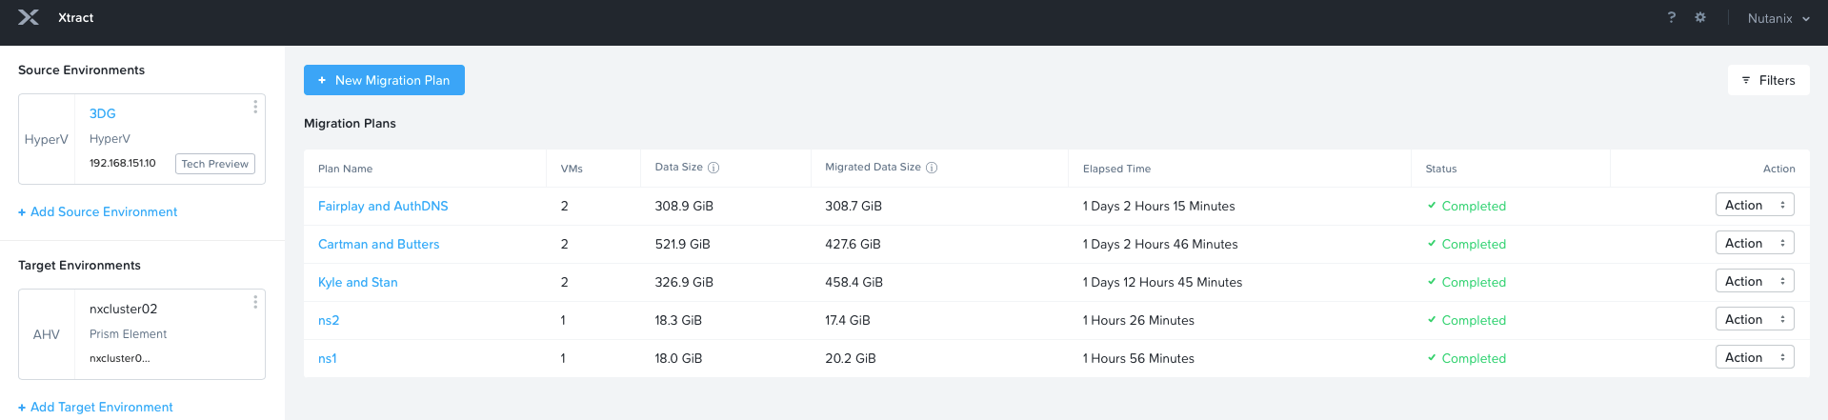
Task: Click the 192.168.151.10 IP address text
Action: click(122, 163)
